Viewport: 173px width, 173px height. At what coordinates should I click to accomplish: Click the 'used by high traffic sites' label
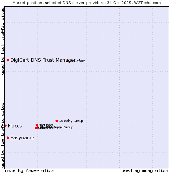click(x=3, y=41)
